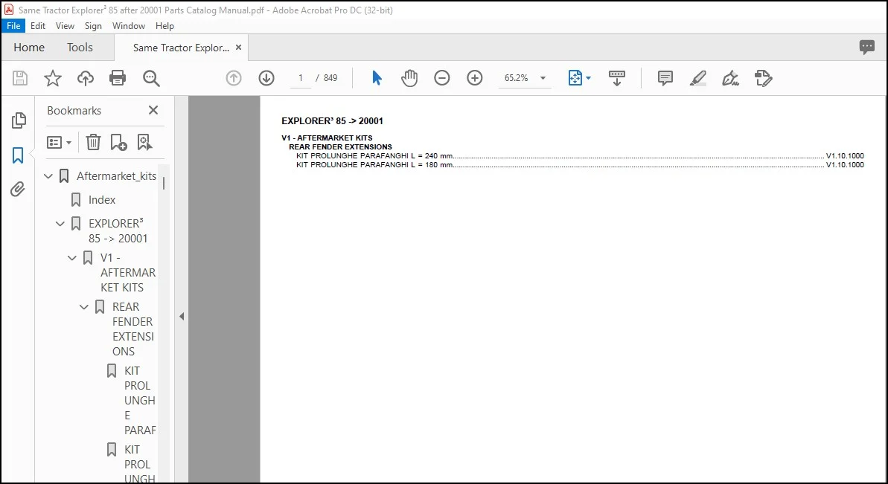This screenshot has height=484, width=888.
Task: Zoom in with the plus icon
Action: click(475, 78)
